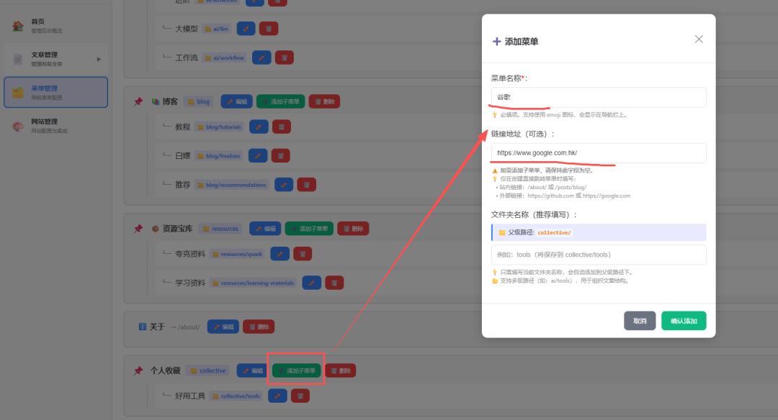
Task: Click the folder name example input field
Action: [x=599, y=253]
